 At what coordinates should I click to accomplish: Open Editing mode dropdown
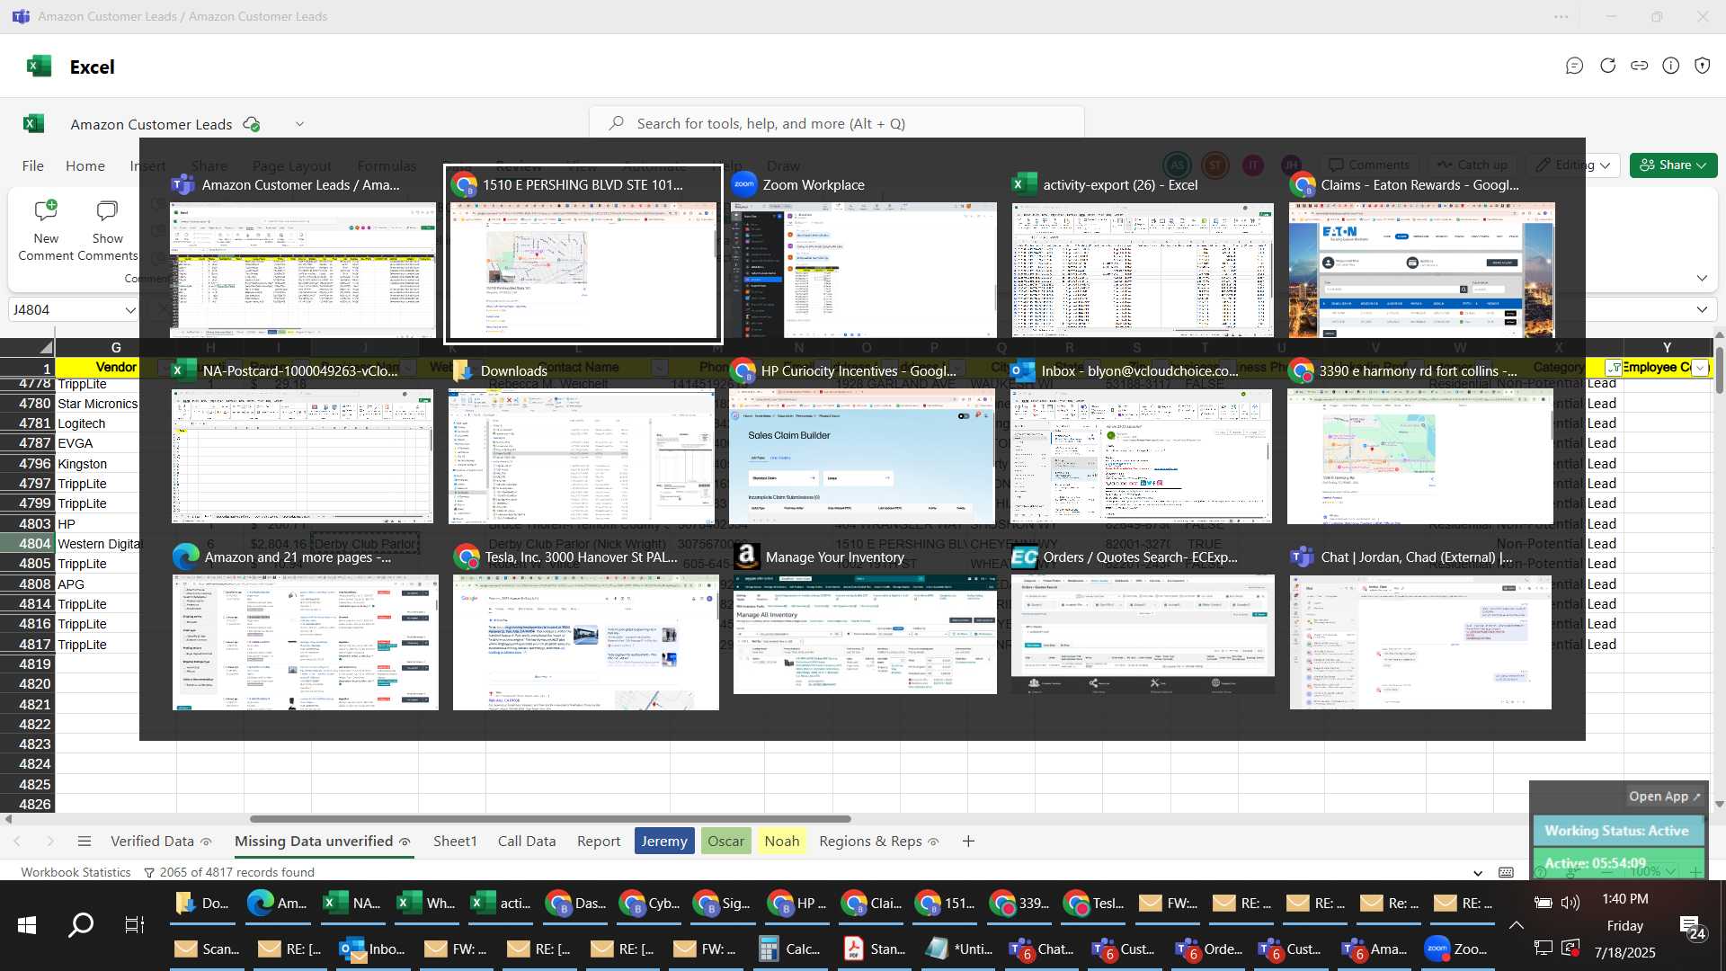tap(1573, 165)
